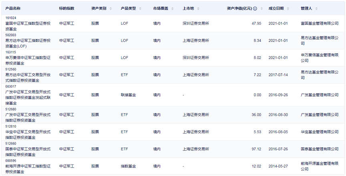The image size is (346, 176).
Task: Click establishment date 2017-07-14
Action: click(278, 75)
